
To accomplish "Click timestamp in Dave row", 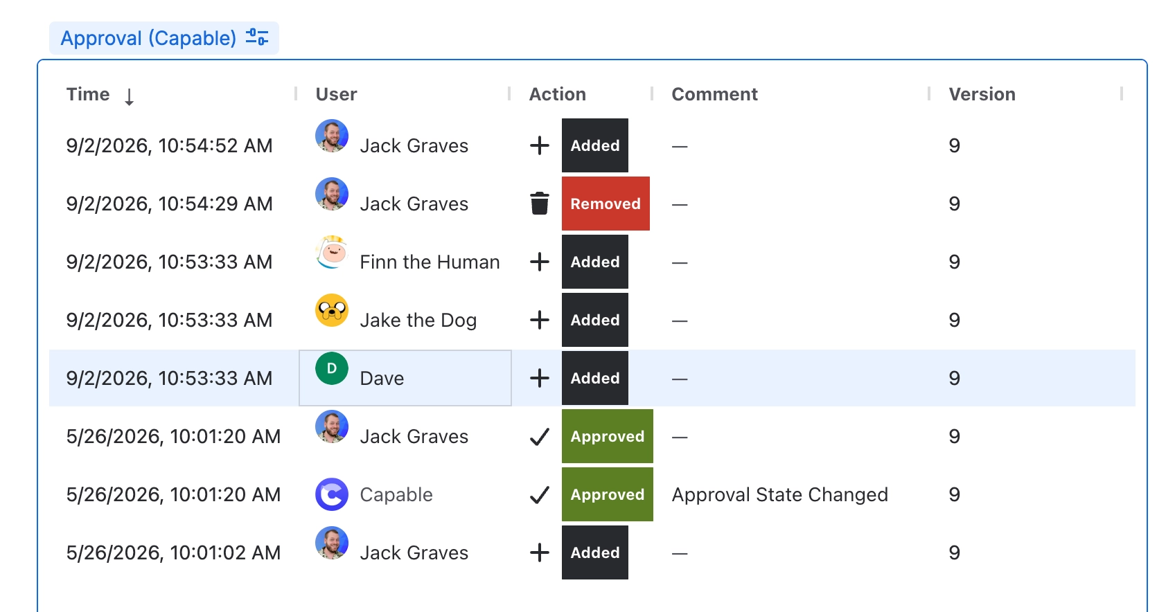I will (x=169, y=378).
